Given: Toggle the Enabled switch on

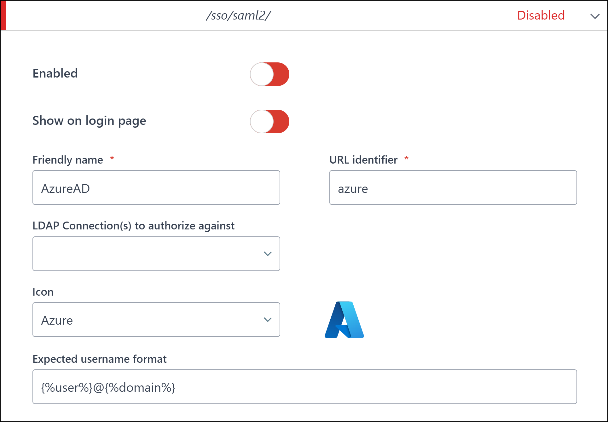Looking at the screenshot, I should point(269,74).
